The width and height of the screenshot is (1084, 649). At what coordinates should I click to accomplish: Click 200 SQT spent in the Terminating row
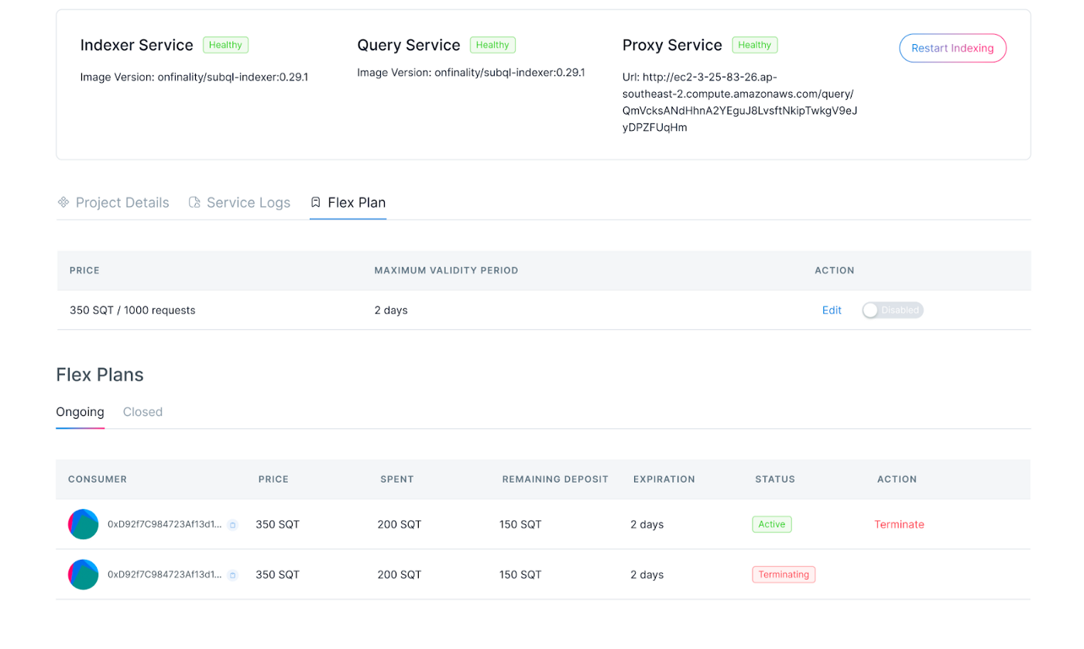tap(400, 575)
